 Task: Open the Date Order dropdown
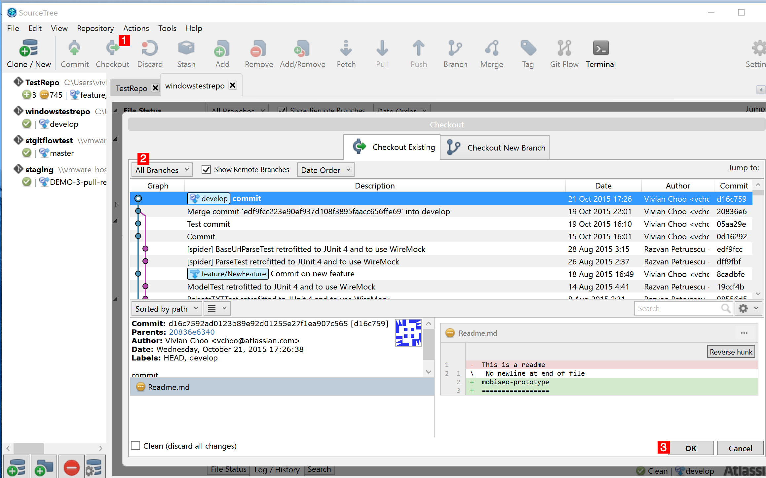click(325, 170)
